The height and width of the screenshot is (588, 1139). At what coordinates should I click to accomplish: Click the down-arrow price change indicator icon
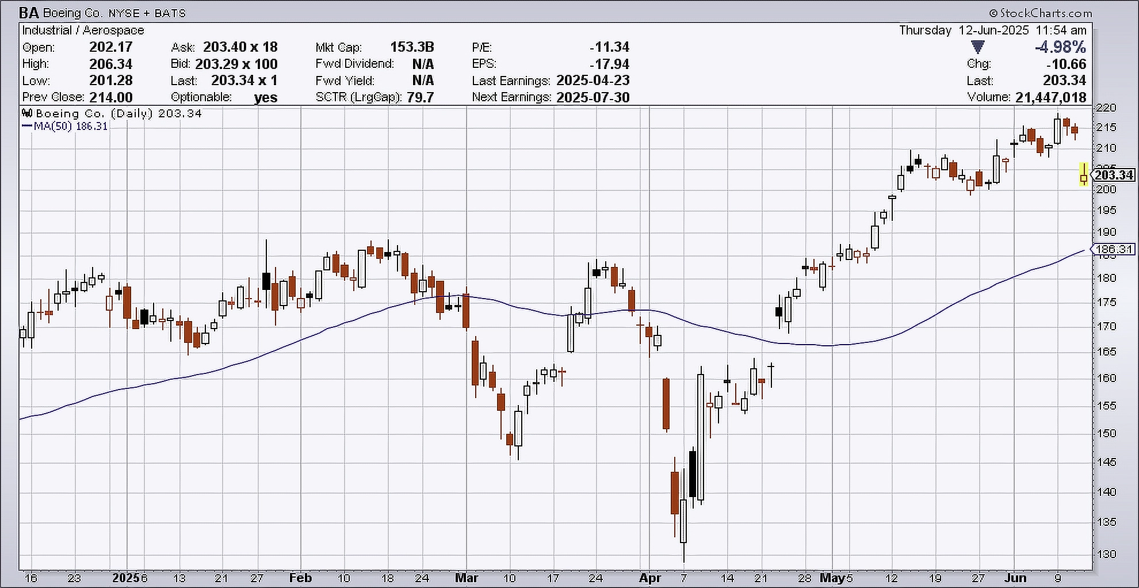tap(977, 47)
